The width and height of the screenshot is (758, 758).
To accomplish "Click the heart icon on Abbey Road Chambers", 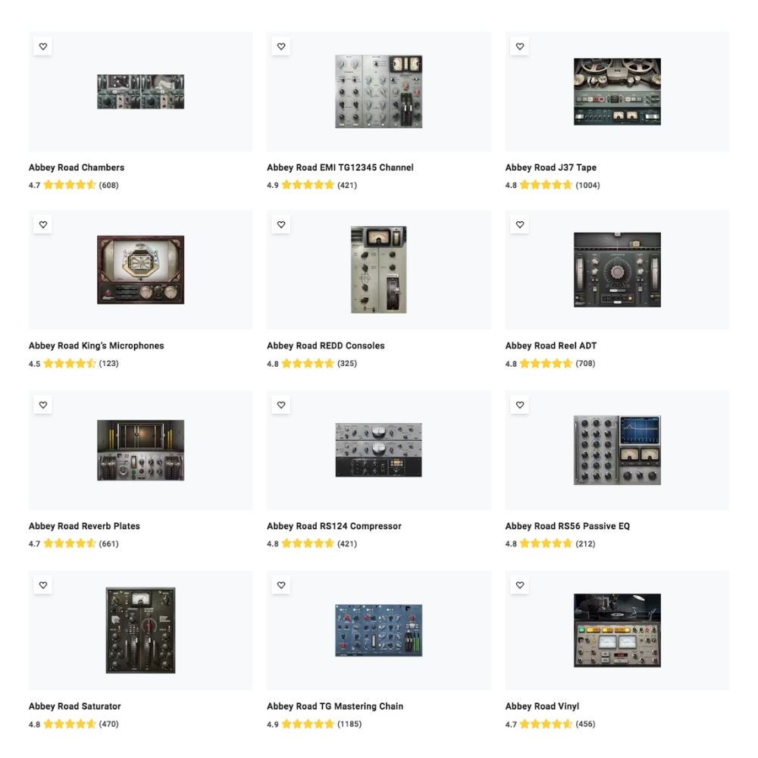I will tap(43, 46).
